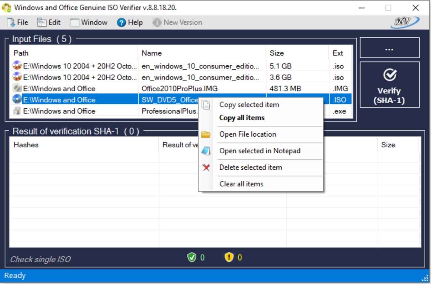
Task: Select the 5.1 GB size cell
Action: coord(281,66)
